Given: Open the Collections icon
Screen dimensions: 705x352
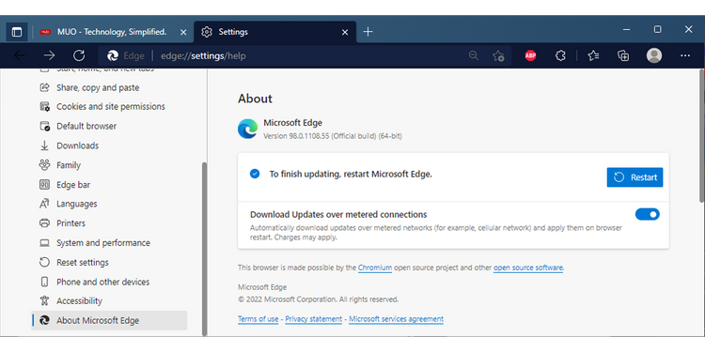Looking at the screenshot, I should (x=623, y=55).
